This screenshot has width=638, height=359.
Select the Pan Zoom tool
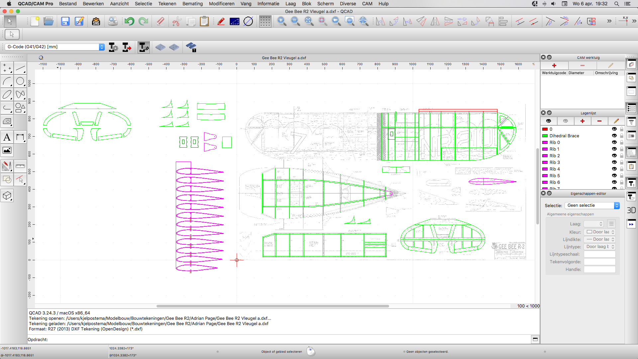[363, 22]
